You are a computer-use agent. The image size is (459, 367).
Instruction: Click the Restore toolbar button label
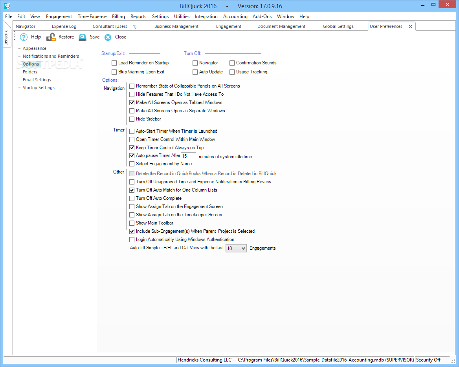click(66, 37)
